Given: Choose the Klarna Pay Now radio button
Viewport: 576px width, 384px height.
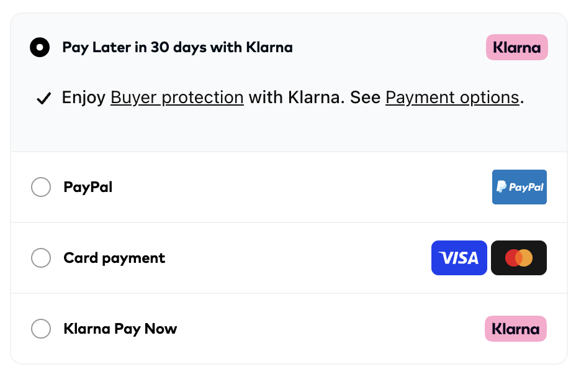Looking at the screenshot, I should (41, 329).
